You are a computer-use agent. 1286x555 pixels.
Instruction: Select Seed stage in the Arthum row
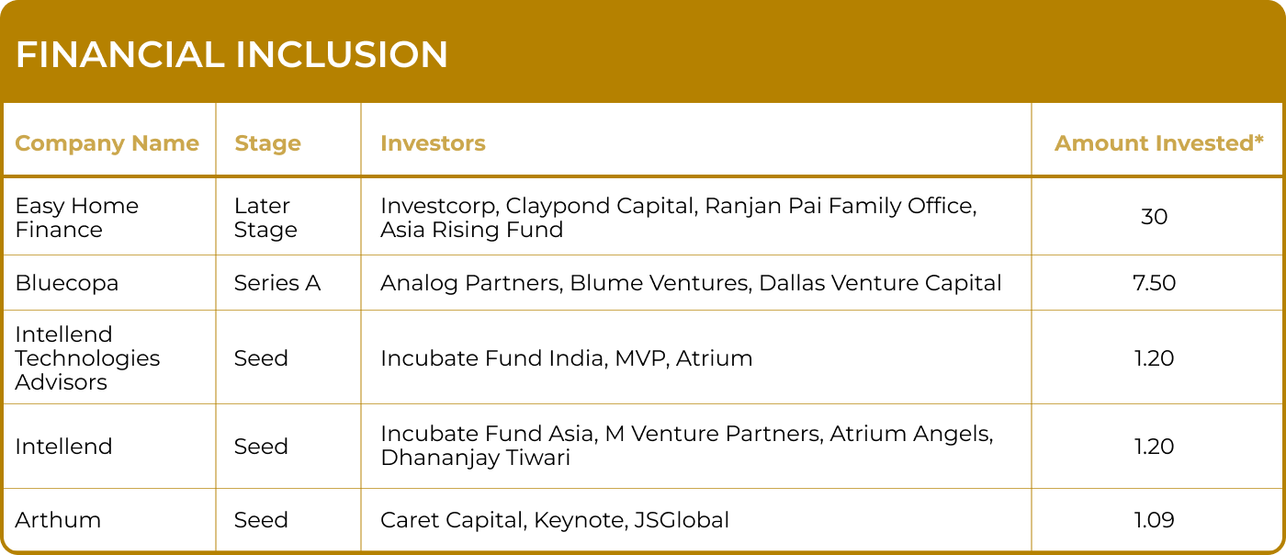pos(261,520)
